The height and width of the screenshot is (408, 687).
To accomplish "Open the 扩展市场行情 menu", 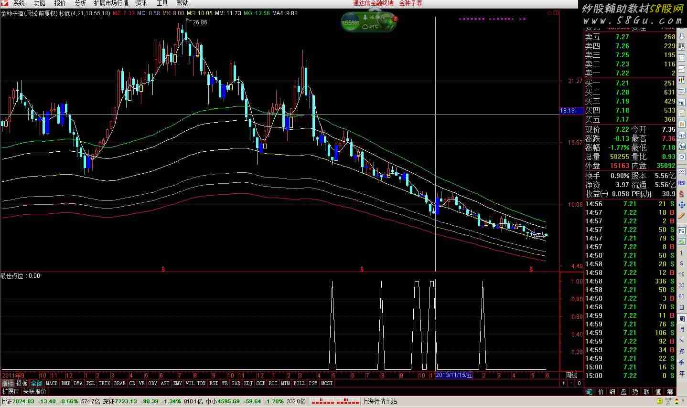I will (111, 3).
